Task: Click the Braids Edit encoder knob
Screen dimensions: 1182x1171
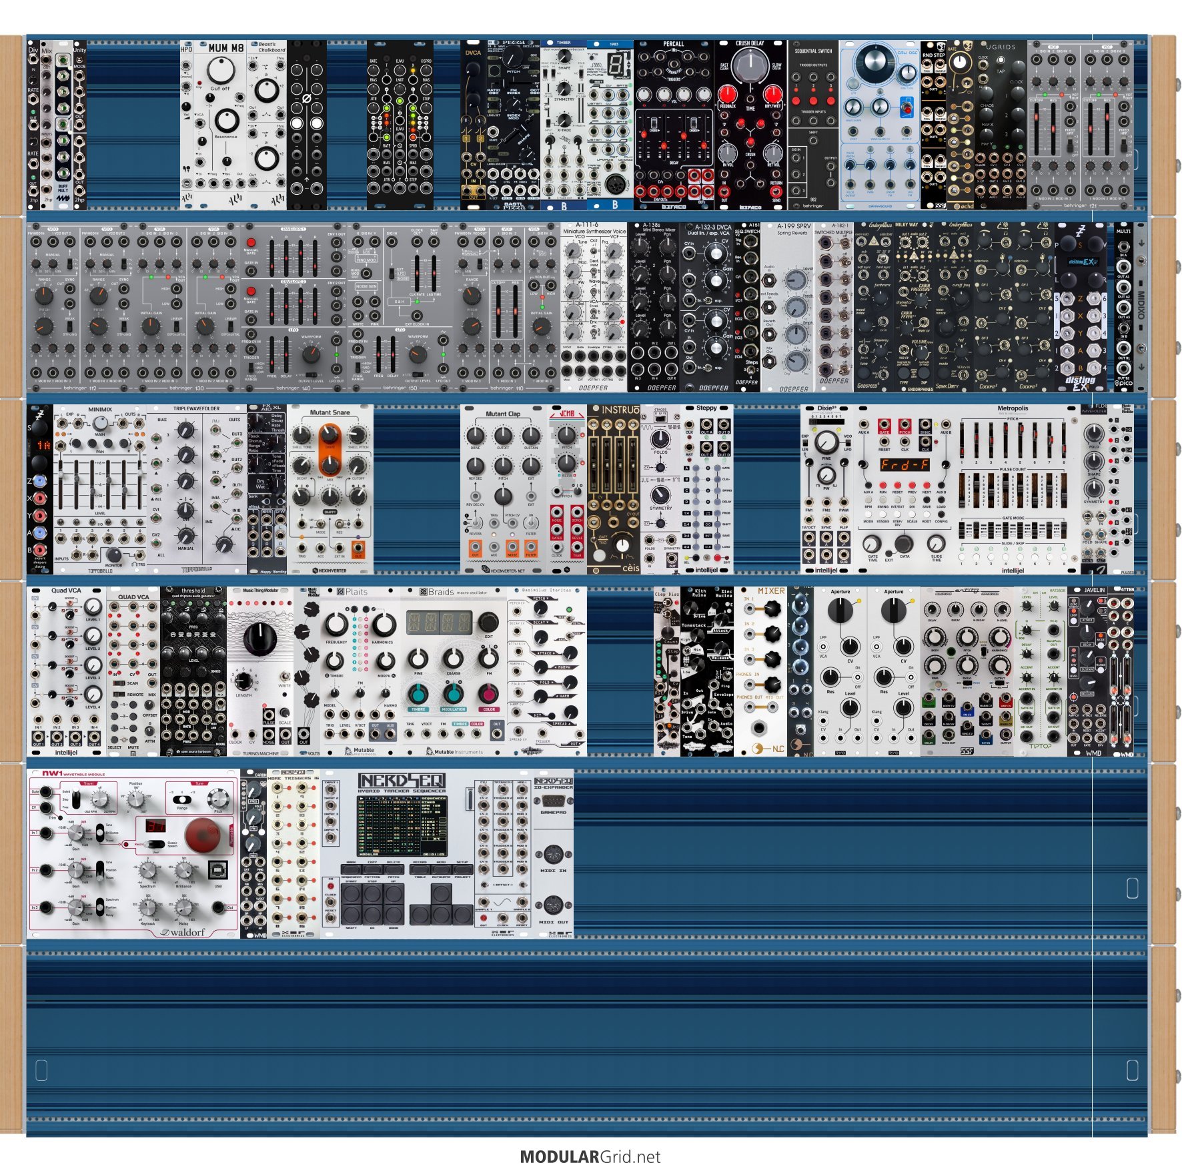Action: (488, 622)
